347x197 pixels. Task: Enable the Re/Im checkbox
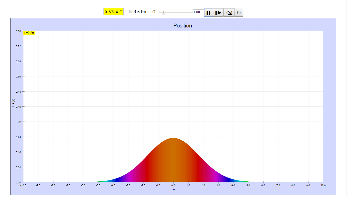click(x=131, y=12)
